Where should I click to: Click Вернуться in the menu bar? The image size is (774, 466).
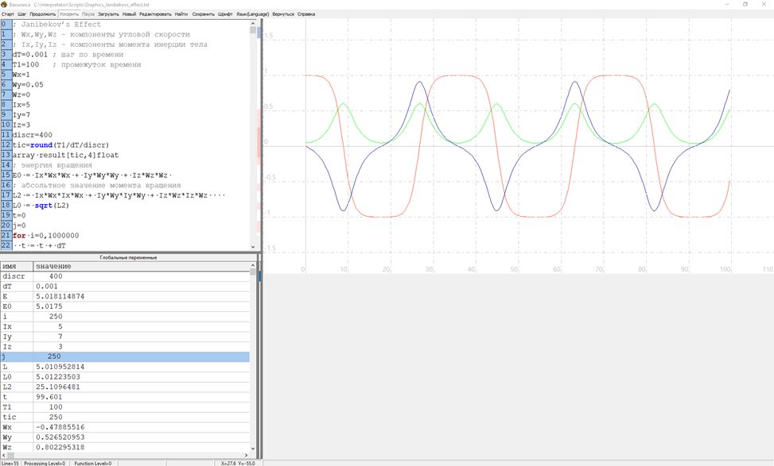pyautogui.click(x=282, y=14)
